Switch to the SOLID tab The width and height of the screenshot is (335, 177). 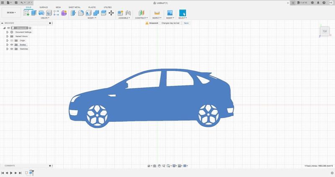(28, 8)
